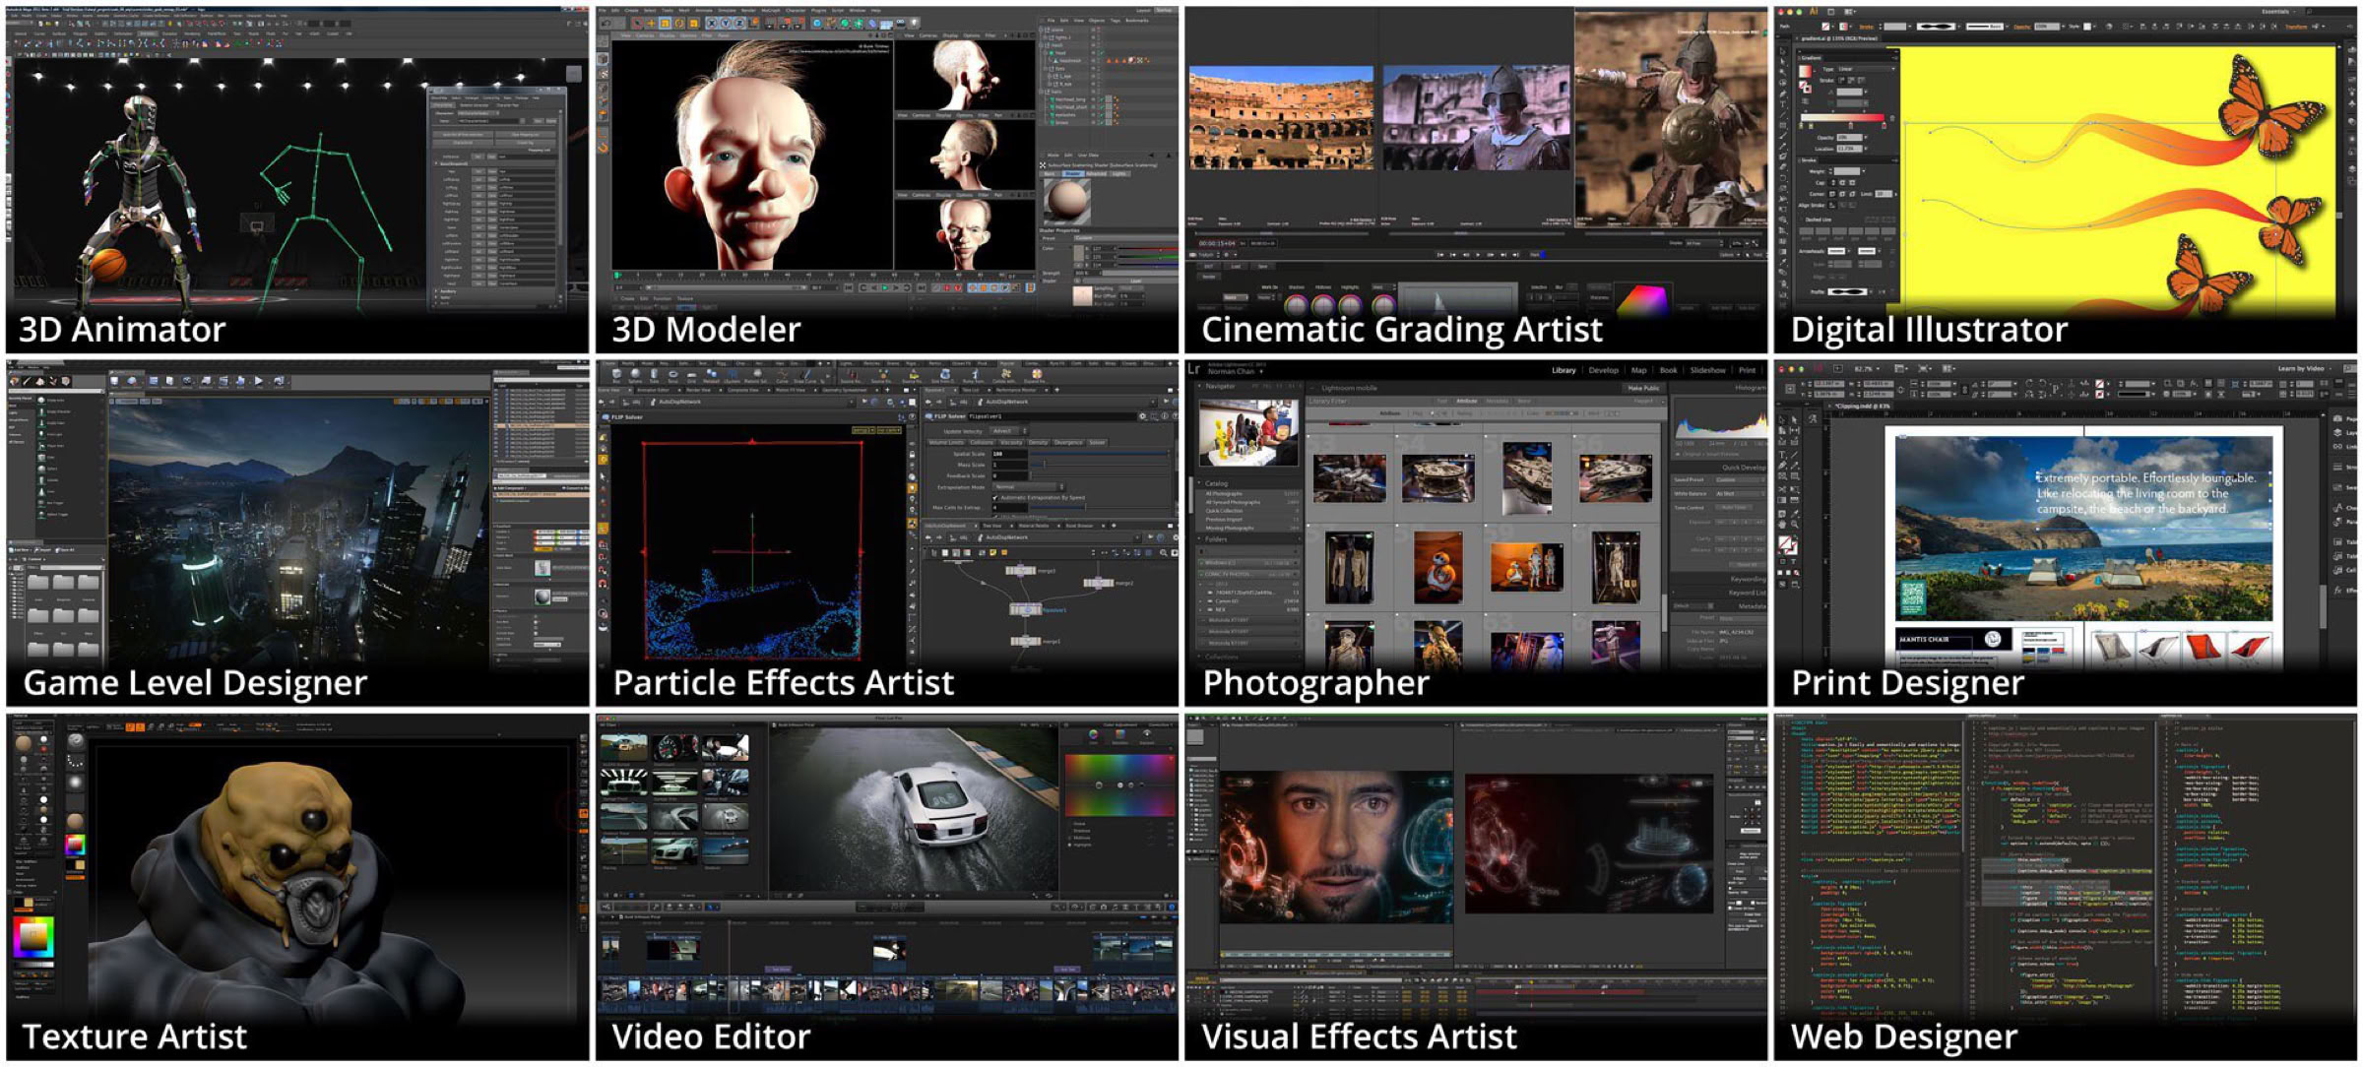Click the Box shelf tool in Houdini

coord(616,376)
